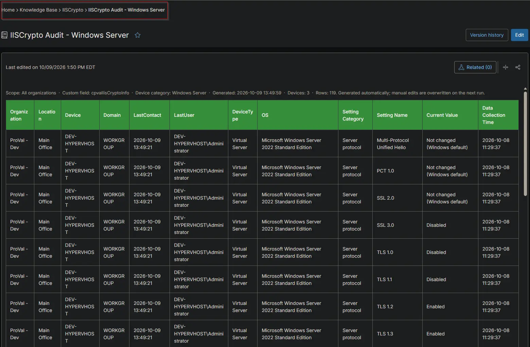Select the SSL 2.0 setting cell
530x347 pixels.
click(397, 198)
